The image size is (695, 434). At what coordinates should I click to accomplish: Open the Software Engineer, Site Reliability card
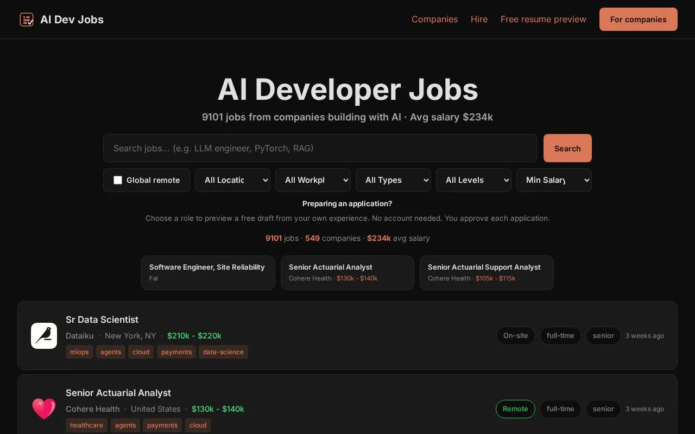click(208, 273)
